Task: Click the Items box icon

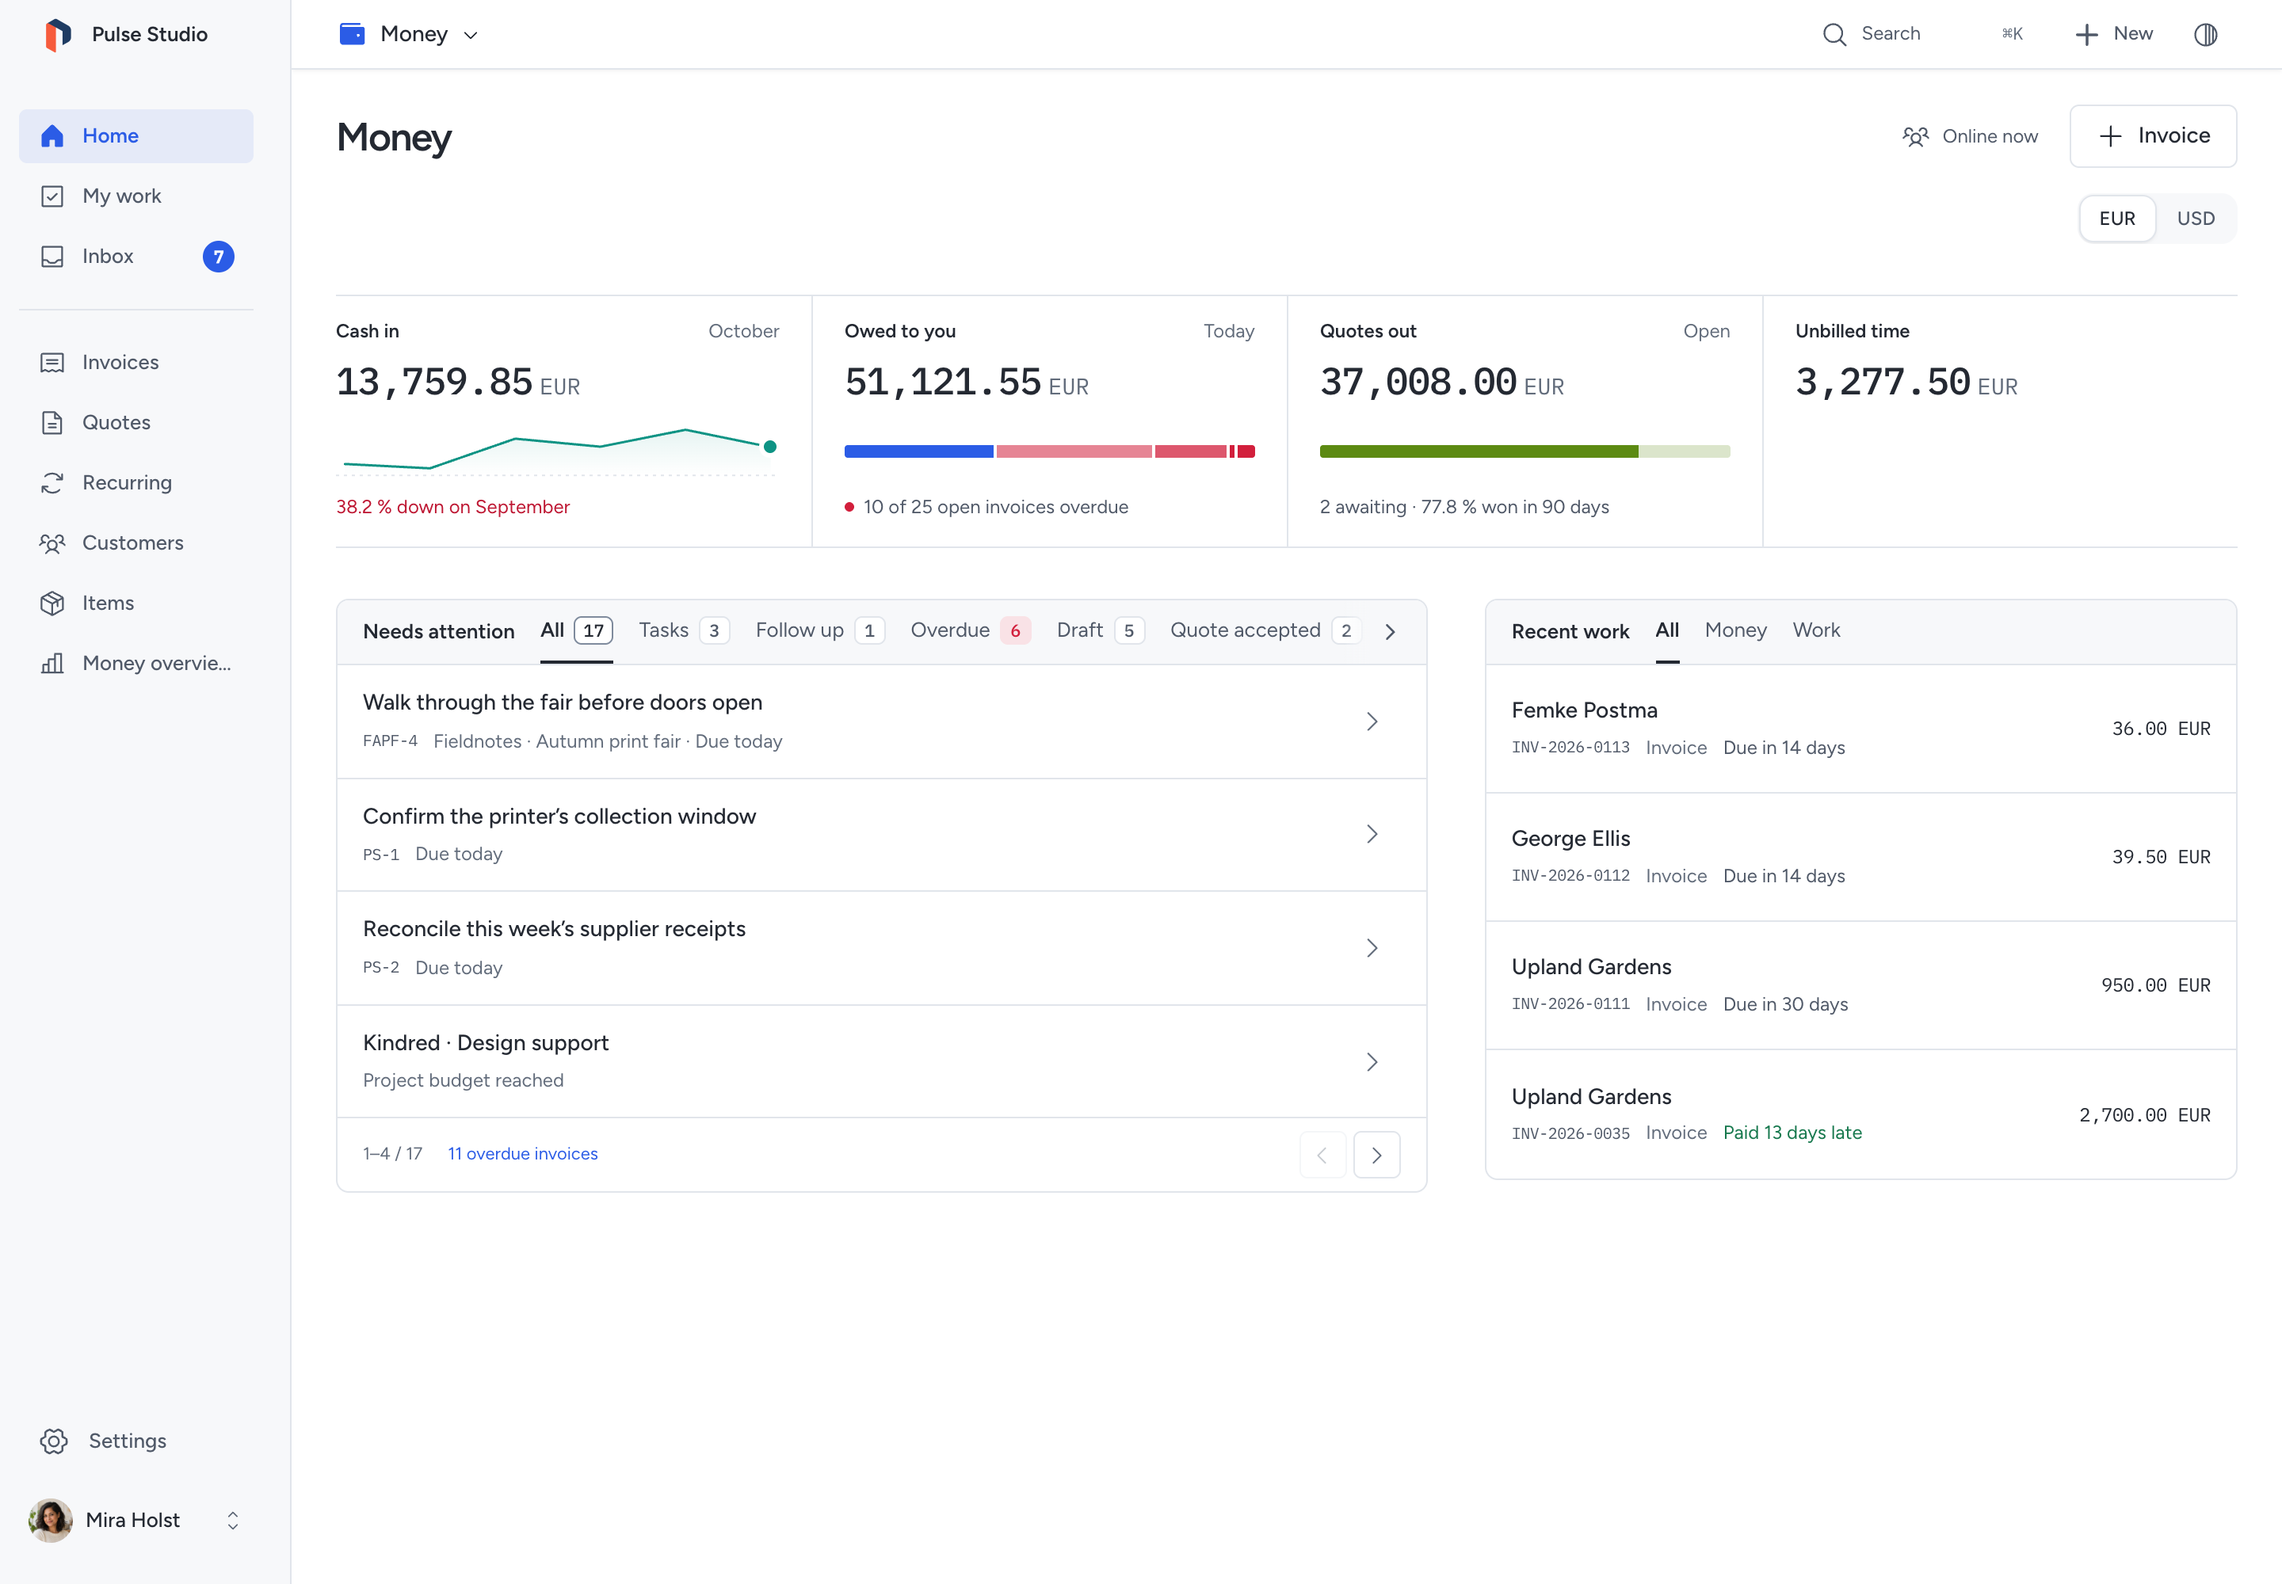Action: pyautogui.click(x=52, y=604)
